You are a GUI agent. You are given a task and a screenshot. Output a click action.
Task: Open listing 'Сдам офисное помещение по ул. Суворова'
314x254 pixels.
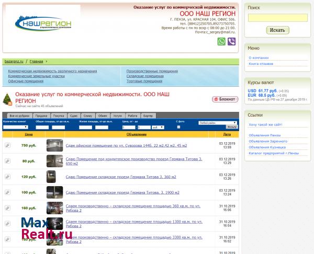[126, 146]
